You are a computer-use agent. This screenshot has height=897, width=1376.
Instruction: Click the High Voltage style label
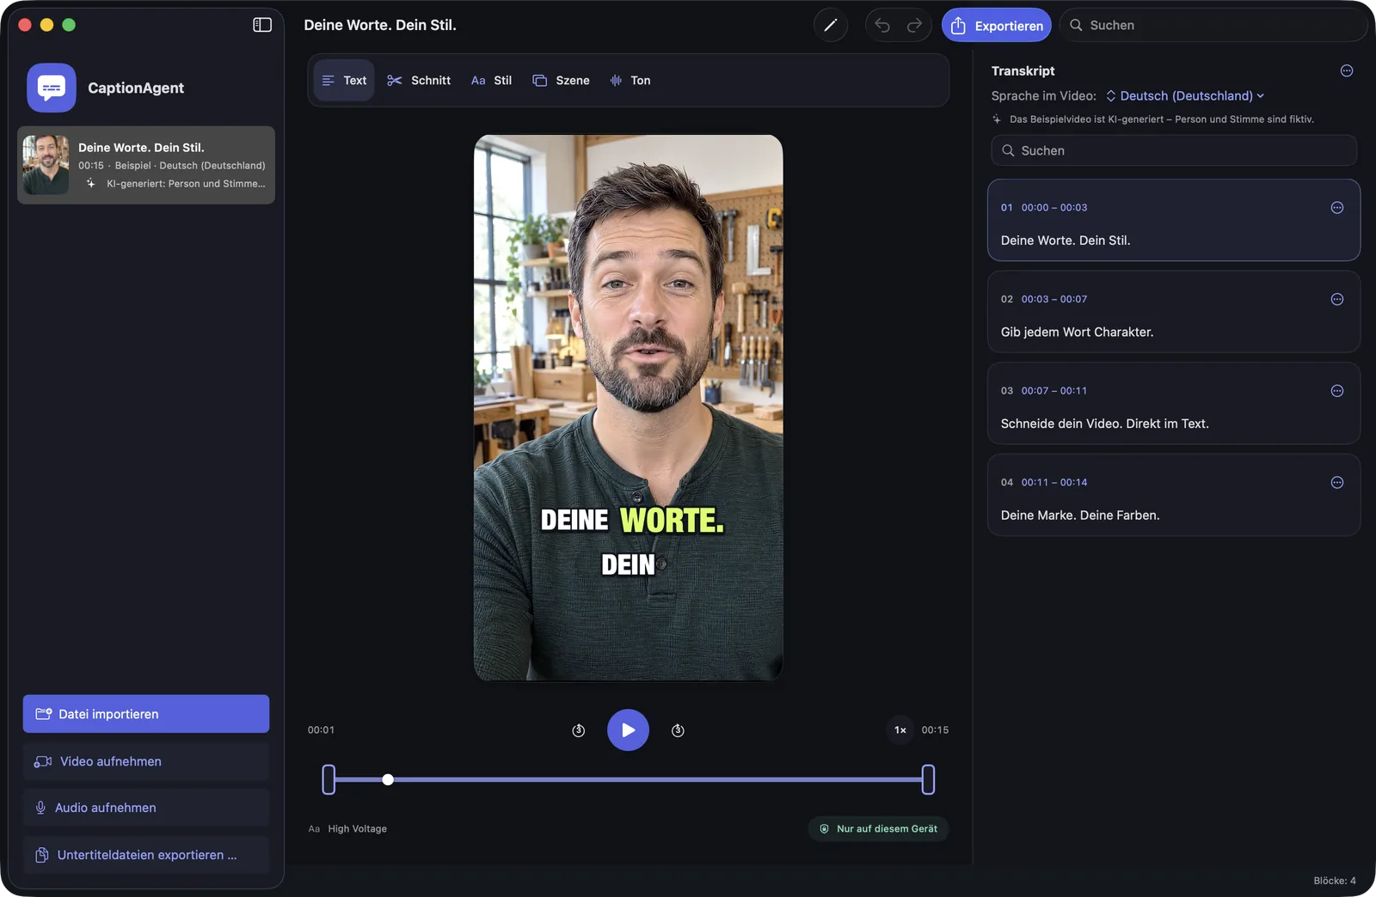357,829
